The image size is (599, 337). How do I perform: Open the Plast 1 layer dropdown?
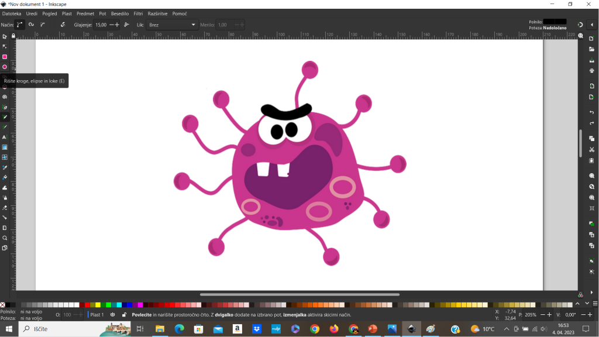pyautogui.click(x=97, y=315)
